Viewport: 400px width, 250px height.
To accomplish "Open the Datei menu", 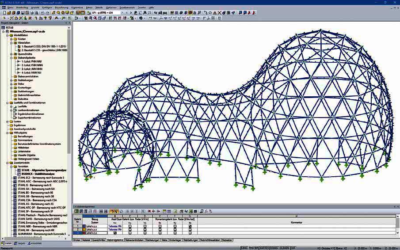I will (x=10, y=8).
